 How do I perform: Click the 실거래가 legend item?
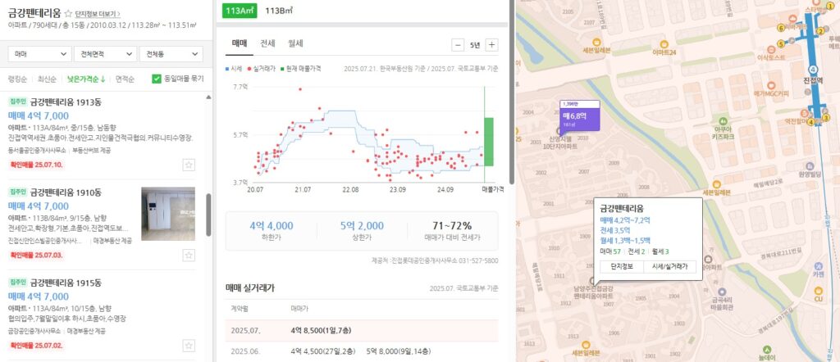click(x=262, y=69)
